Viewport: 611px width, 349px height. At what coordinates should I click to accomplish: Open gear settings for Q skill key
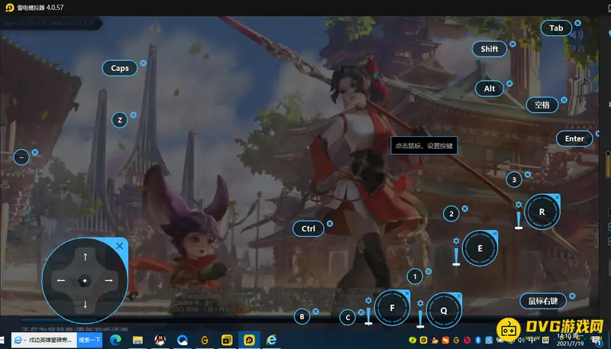pos(420,303)
